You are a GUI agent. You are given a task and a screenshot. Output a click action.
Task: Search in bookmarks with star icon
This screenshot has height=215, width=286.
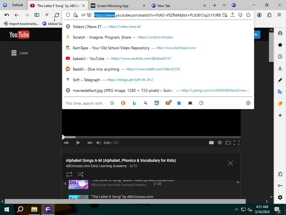[x=179, y=103]
